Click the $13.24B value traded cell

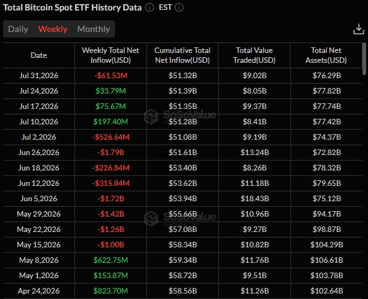tap(255, 153)
